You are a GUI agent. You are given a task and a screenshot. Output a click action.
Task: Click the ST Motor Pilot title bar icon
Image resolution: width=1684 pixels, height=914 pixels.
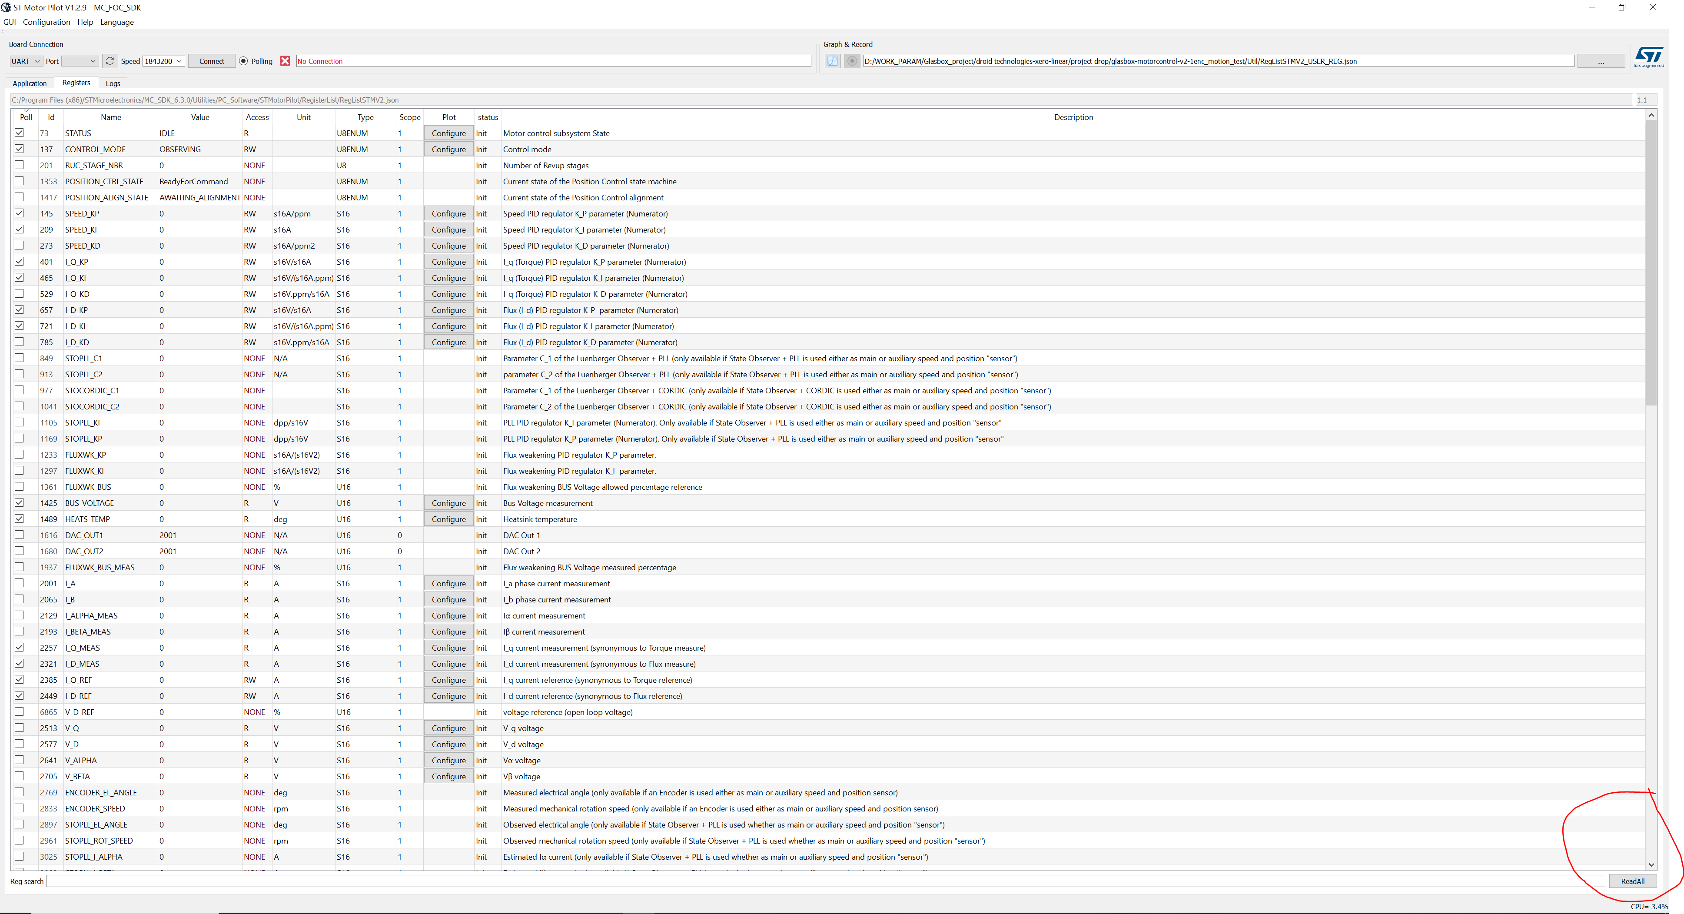[7, 7]
